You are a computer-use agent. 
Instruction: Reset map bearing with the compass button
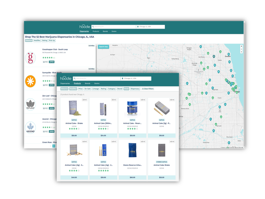click(x=241, y=52)
